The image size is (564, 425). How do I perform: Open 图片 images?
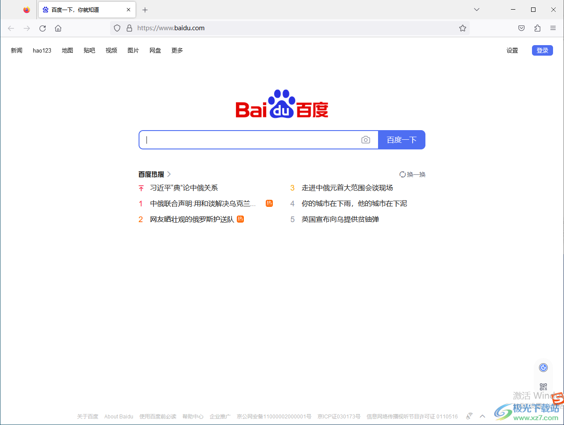pos(133,50)
